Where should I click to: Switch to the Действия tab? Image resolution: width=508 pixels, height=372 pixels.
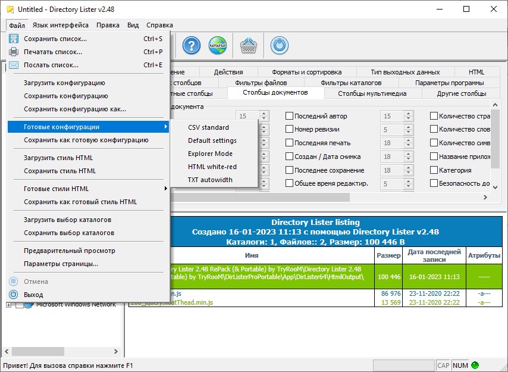(x=228, y=72)
